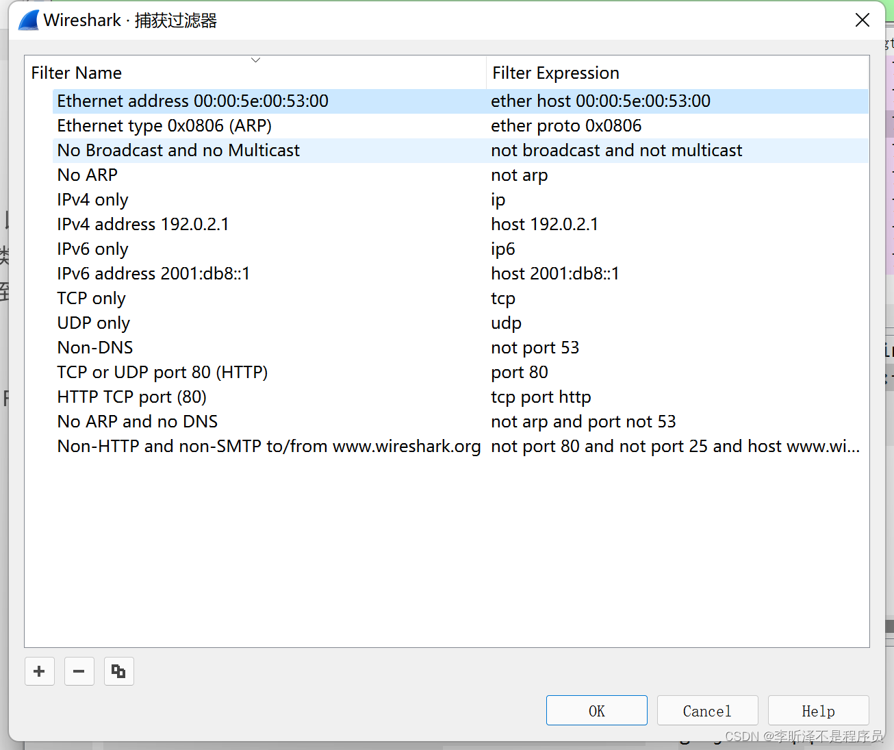Click expression 'ether proto 0x0806'
894x750 pixels.
567,126
